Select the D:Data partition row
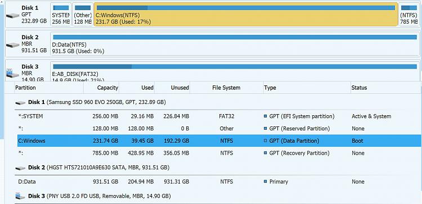 pyautogui.click(x=219, y=182)
